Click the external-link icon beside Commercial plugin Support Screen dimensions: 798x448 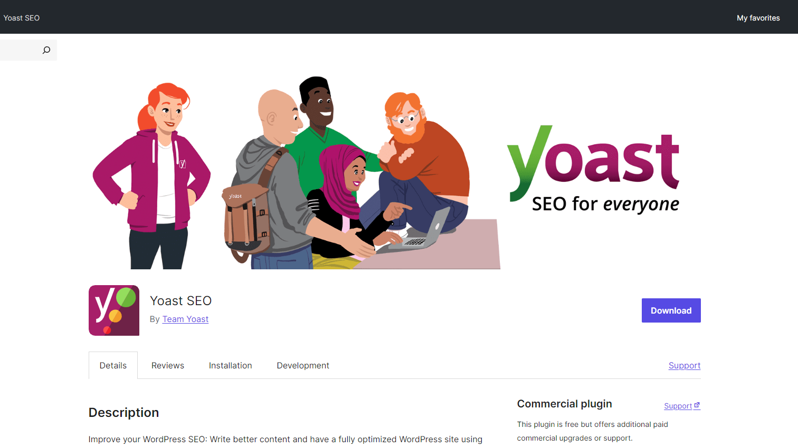[x=697, y=405]
